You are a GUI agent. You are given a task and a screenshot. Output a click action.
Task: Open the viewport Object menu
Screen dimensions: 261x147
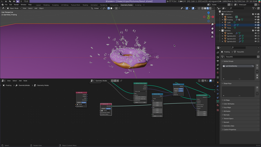point(41,8)
